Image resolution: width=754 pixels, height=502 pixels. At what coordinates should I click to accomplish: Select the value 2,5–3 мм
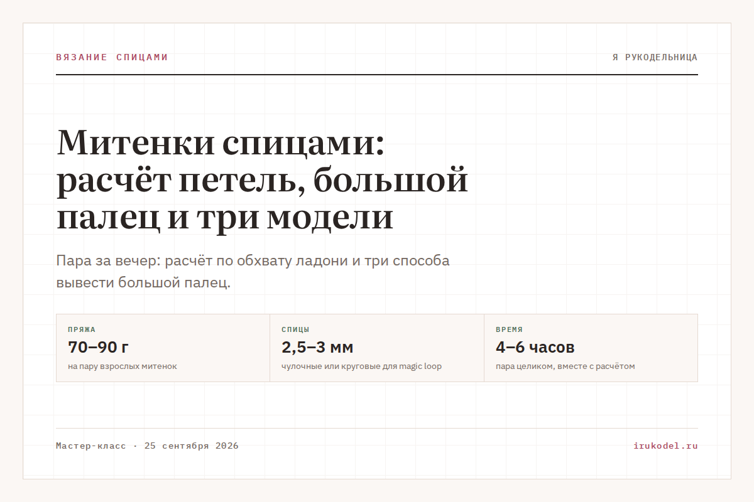(x=317, y=347)
